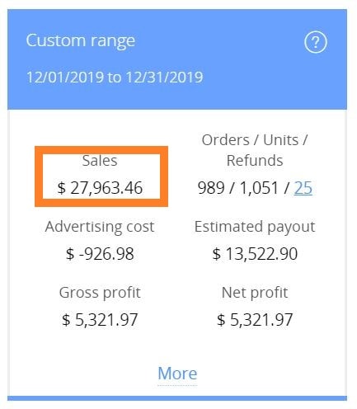Click the Gross profit label
Image resolution: width=357 pixels, height=409 pixels.
[x=100, y=293]
